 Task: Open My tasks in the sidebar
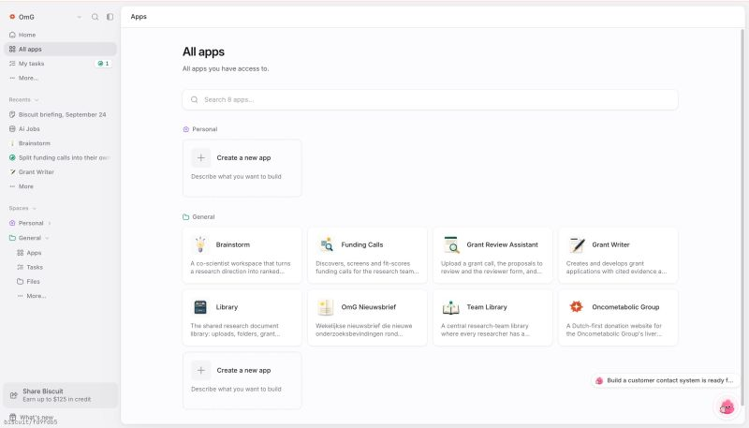tap(61, 64)
